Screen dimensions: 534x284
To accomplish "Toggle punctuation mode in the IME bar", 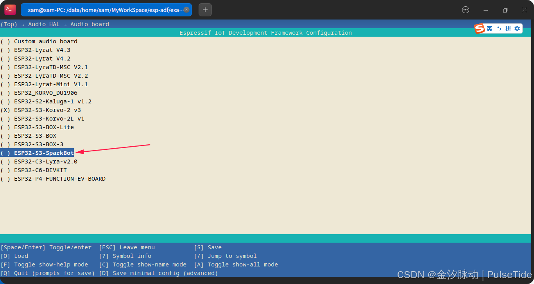I will pyautogui.click(x=499, y=28).
